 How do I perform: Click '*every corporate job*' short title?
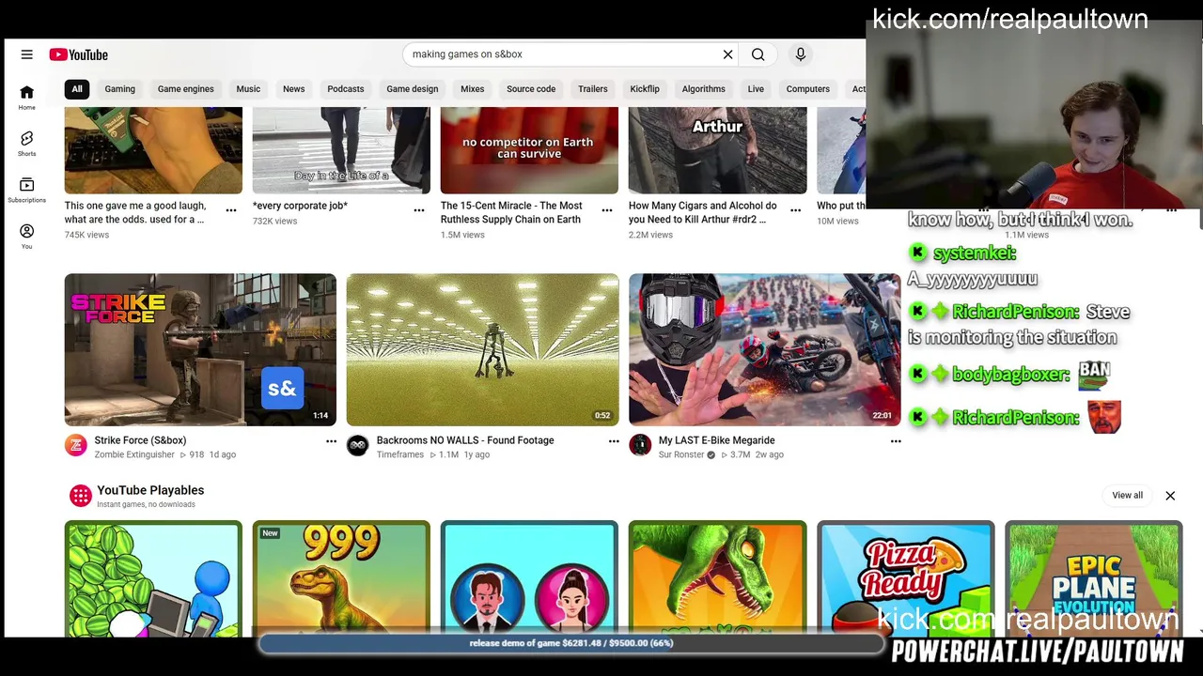[300, 206]
